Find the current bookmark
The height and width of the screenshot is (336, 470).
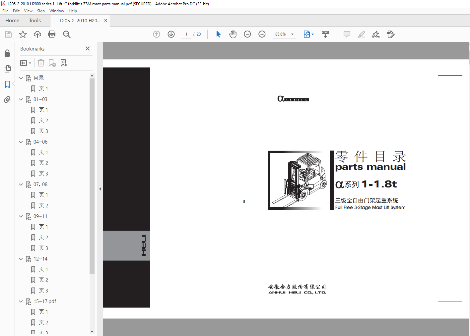(64, 63)
